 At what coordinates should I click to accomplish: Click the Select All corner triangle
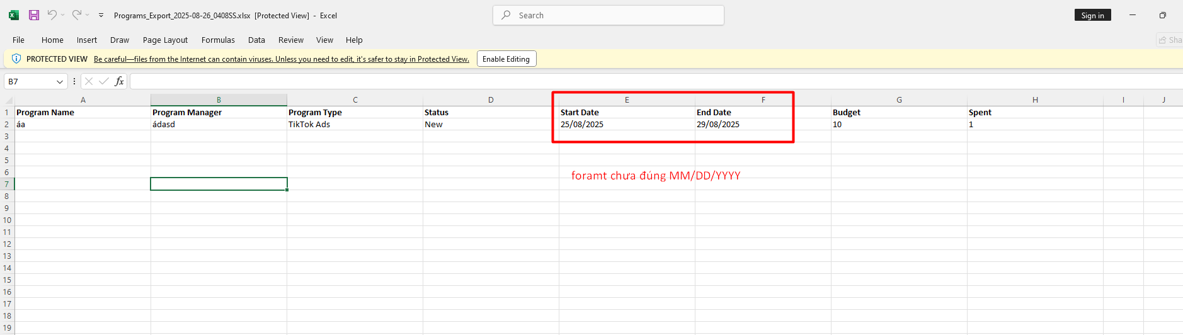click(9, 100)
